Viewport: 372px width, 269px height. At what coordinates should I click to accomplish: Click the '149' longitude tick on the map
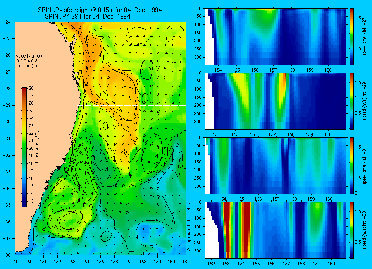point(15,262)
